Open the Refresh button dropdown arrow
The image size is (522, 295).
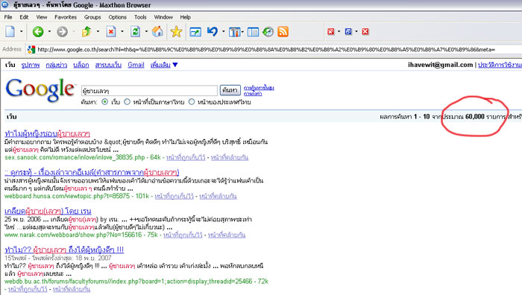pyautogui.click(x=146, y=31)
